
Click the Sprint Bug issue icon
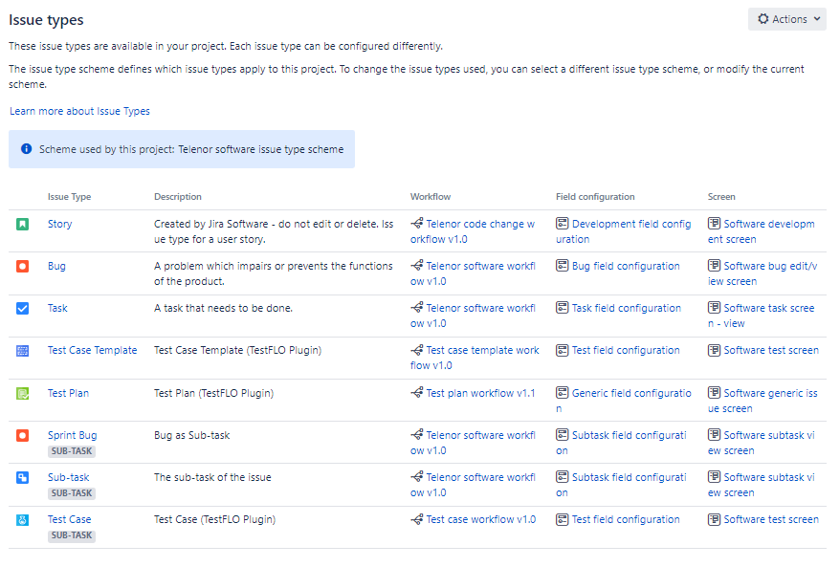23,435
